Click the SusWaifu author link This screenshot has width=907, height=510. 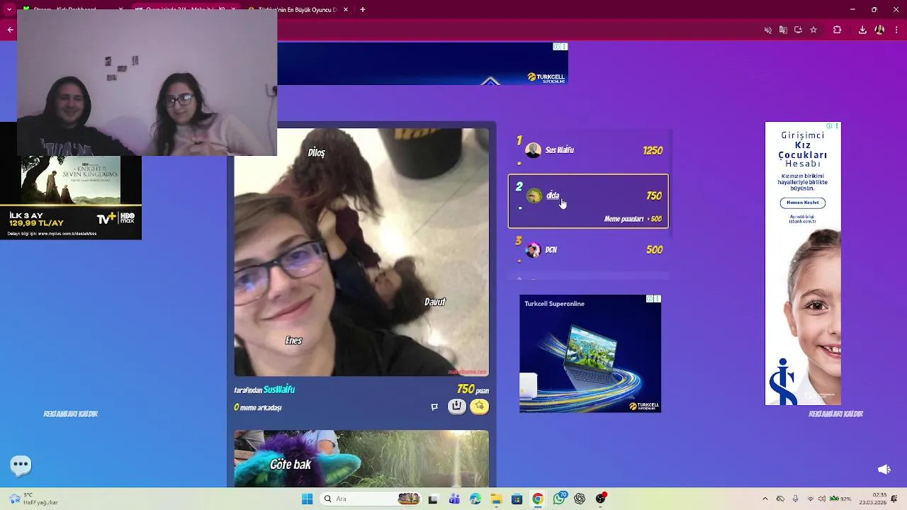point(279,390)
